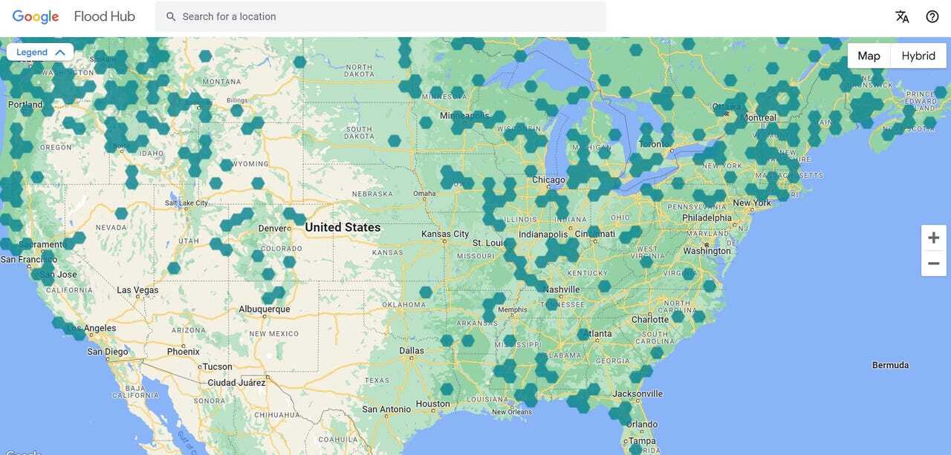Click the Las Vegas label
This screenshot has height=455, width=951.
[137, 290]
